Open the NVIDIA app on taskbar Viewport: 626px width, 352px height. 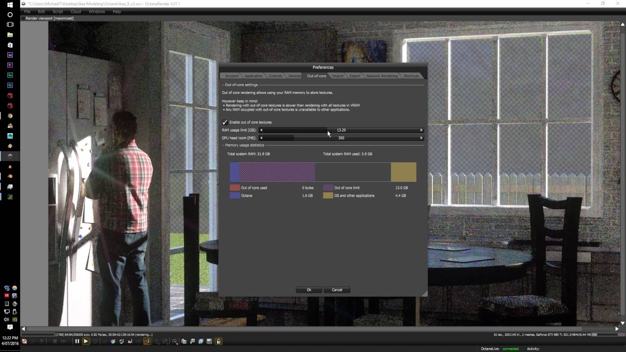pyautogui.click(x=10, y=197)
